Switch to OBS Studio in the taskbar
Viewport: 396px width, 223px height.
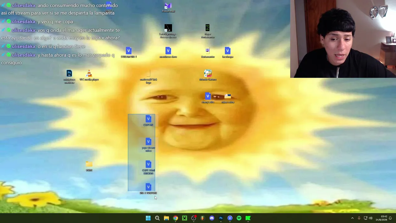point(194,218)
